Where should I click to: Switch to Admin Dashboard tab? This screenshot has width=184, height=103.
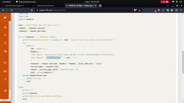click(x=45, y=6)
